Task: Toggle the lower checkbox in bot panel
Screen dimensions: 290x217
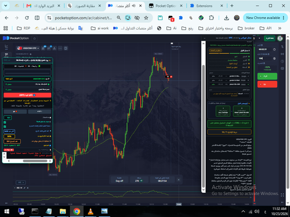Action: point(5,127)
